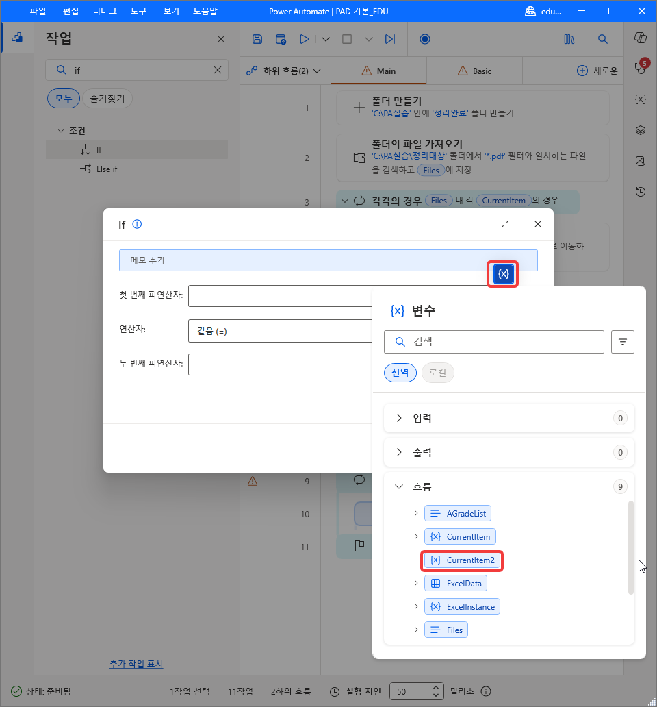Click the info icon next to If title
Viewport: 657px width, 707px height.
point(137,224)
